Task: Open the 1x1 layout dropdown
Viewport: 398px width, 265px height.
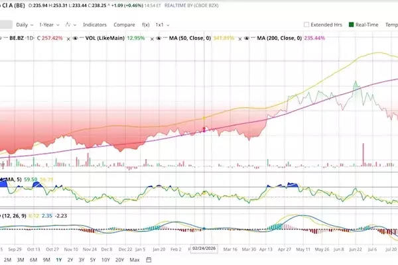Action: point(163,25)
